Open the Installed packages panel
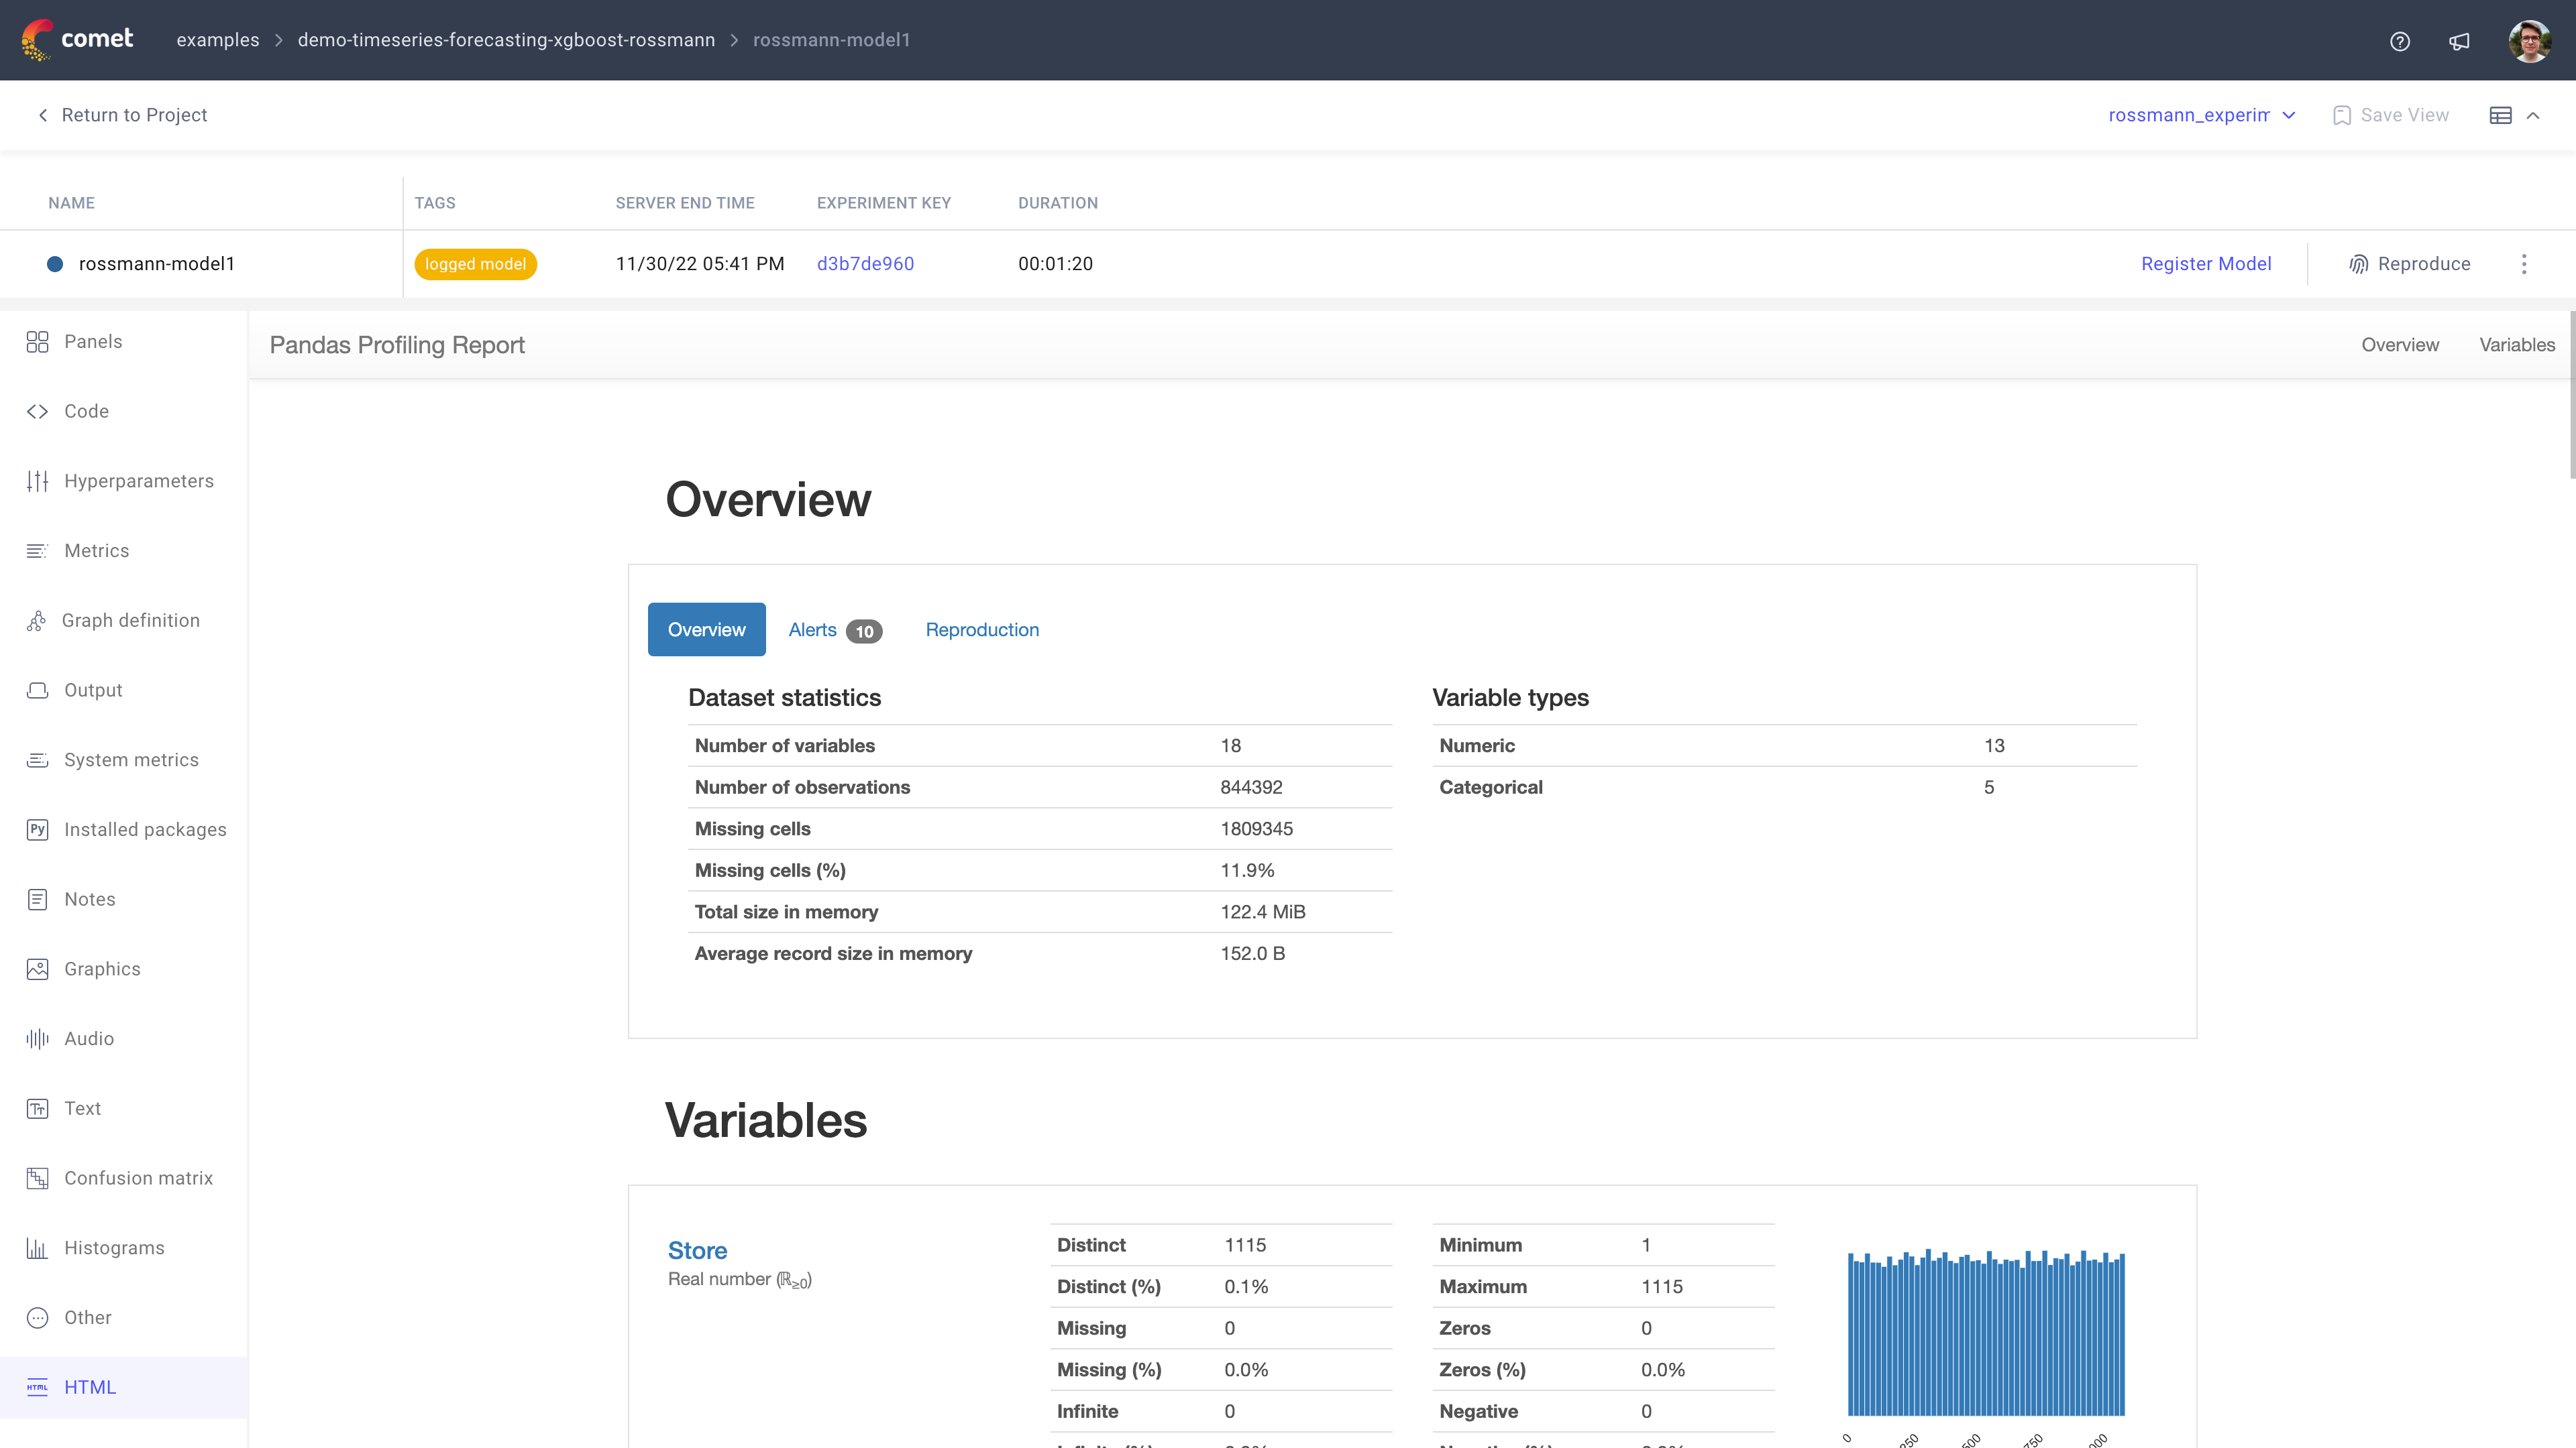Image resolution: width=2576 pixels, height=1448 pixels. [145, 829]
